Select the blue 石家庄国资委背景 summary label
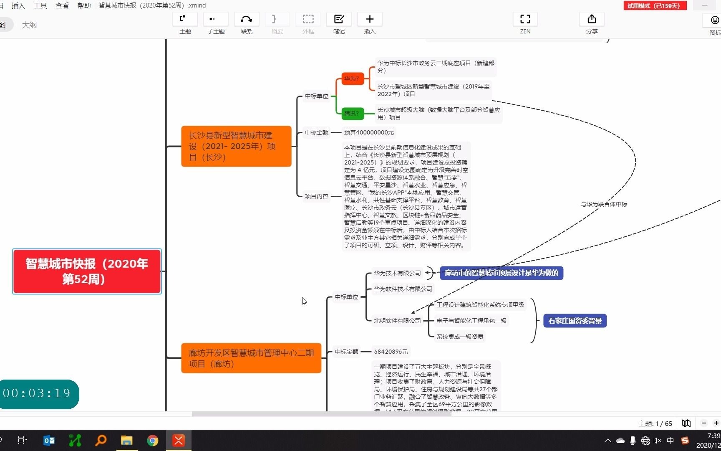The width and height of the screenshot is (721, 451). [x=575, y=321]
